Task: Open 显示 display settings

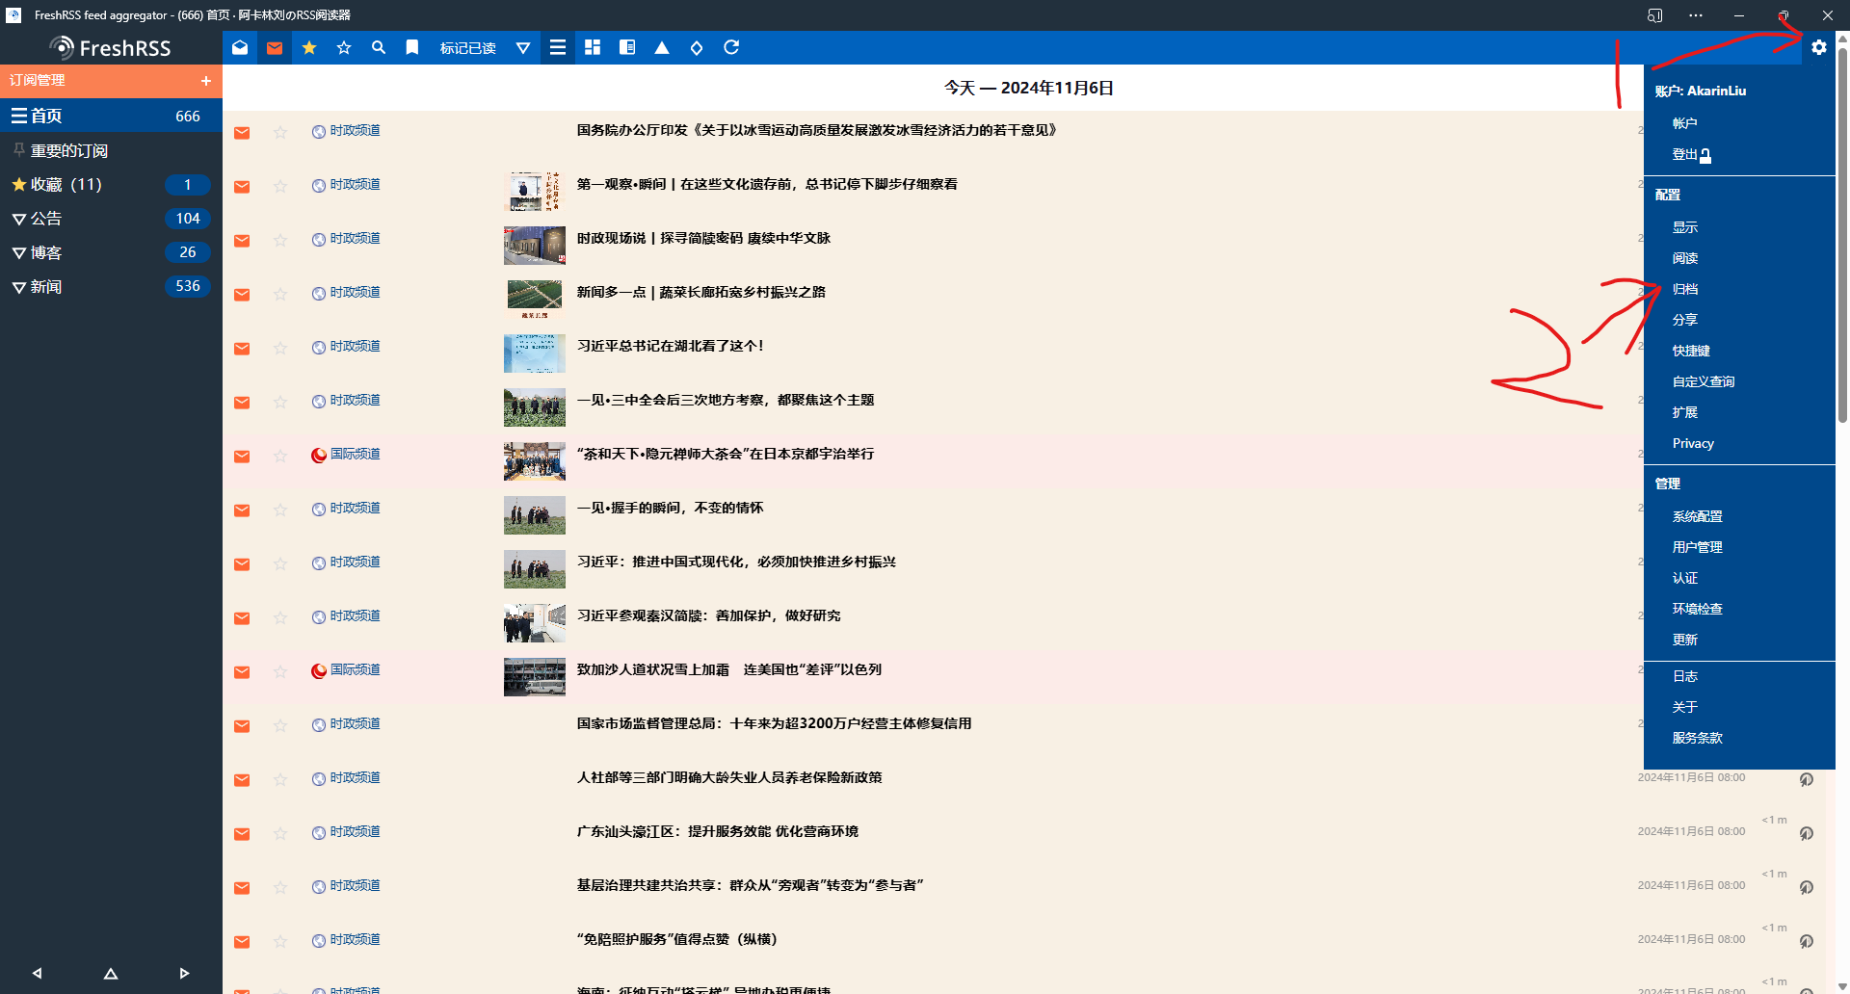Action: point(1684,227)
